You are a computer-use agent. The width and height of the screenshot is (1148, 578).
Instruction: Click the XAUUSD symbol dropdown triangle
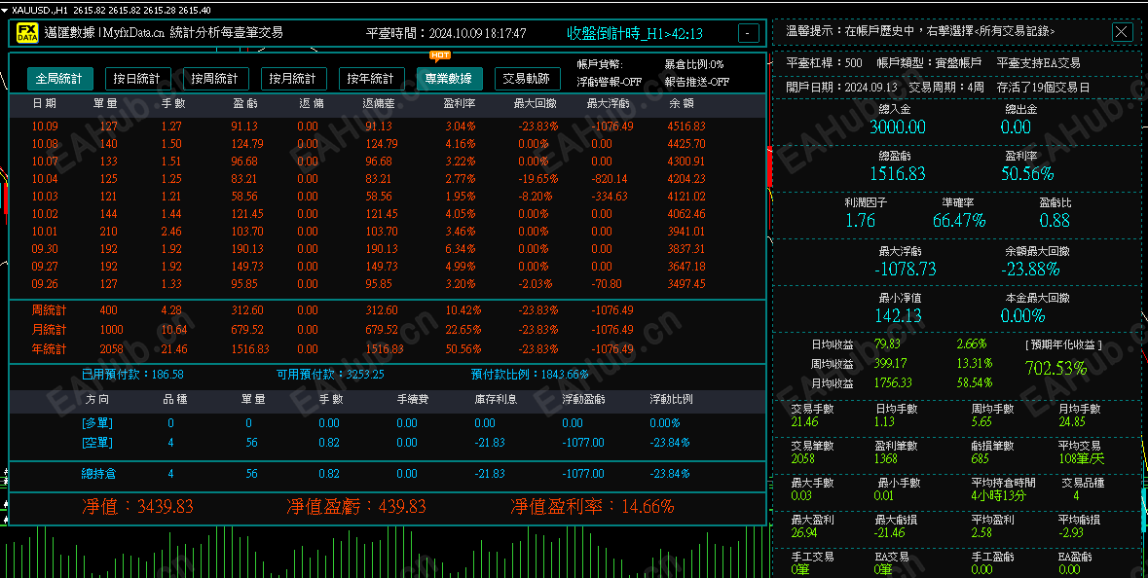click(x=7, y=8)
